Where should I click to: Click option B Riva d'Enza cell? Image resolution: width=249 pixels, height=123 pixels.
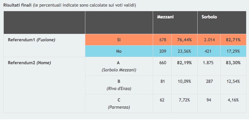119,85
